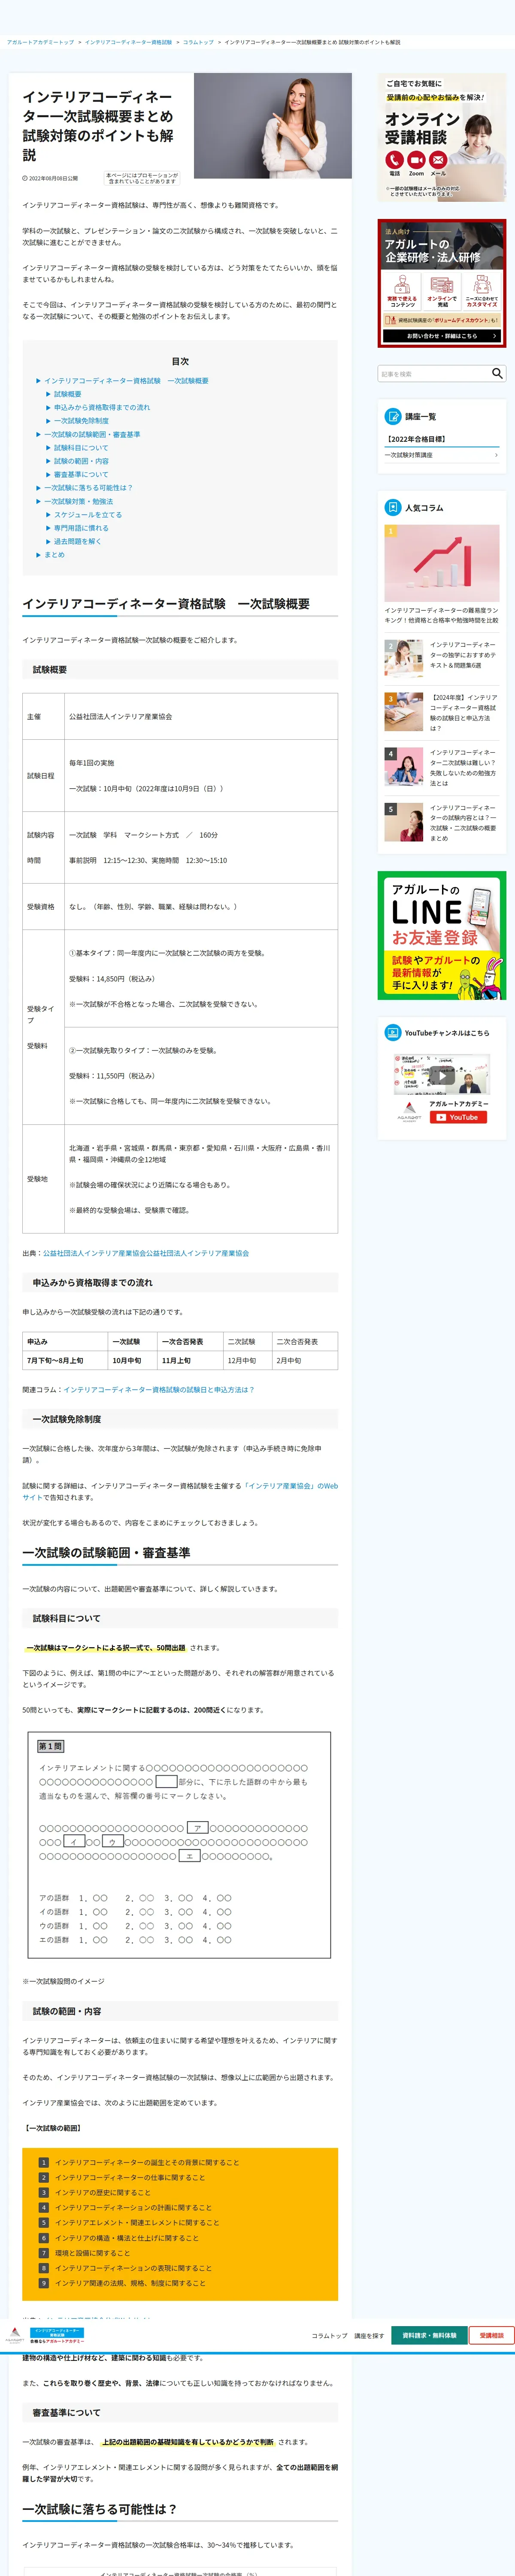Click the article hero image of woman
The height and width of the screenshot is (2576, 515).
tap(273, 126)
